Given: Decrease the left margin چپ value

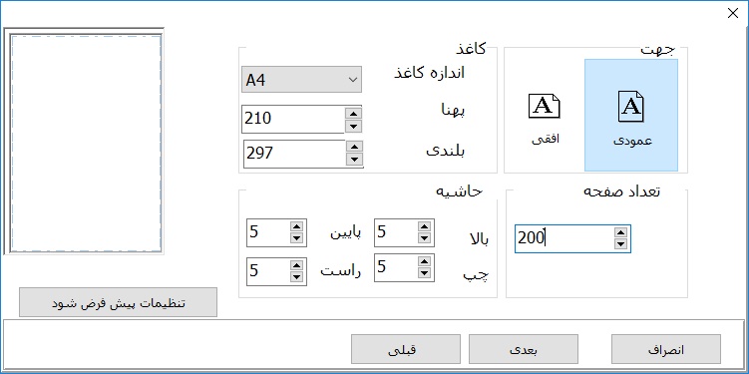Looking at the screenshot, I should [x=424, y=273].
